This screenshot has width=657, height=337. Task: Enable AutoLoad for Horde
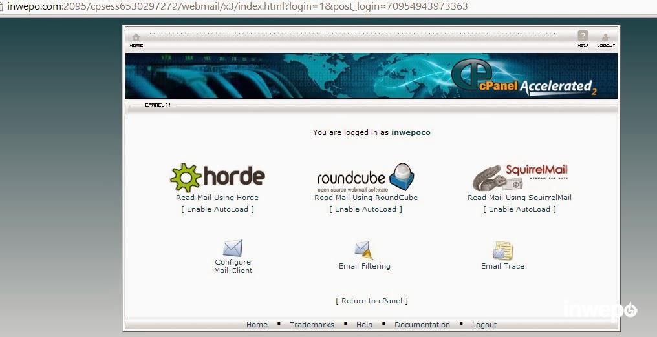point(217,209)
